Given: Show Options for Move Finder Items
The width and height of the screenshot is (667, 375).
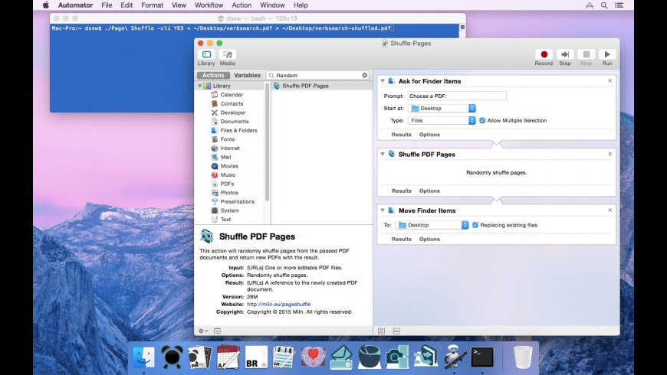Looking at the screenshot, I should 429,239.
